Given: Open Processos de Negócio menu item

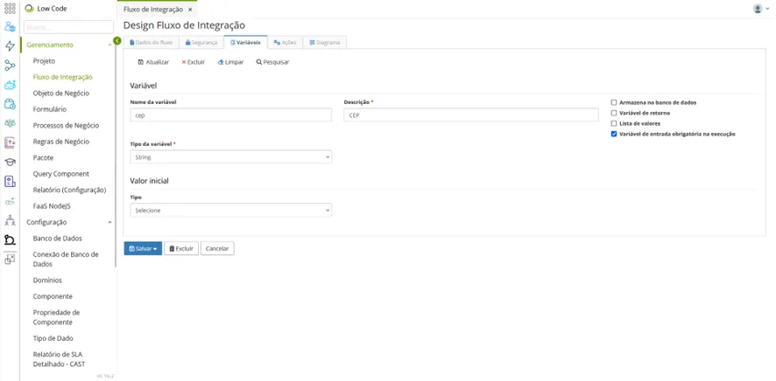Looking at the screenshot, I should 66,125.
